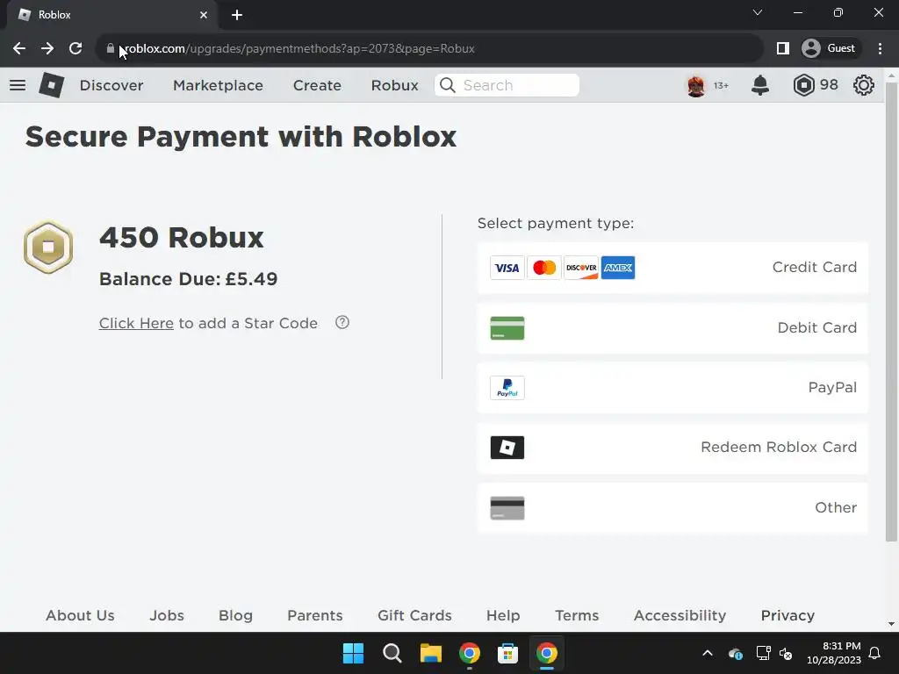899x674 pixels.
Task: Open the notifications bell in the Roblox header
Action: tap(760, 85)
